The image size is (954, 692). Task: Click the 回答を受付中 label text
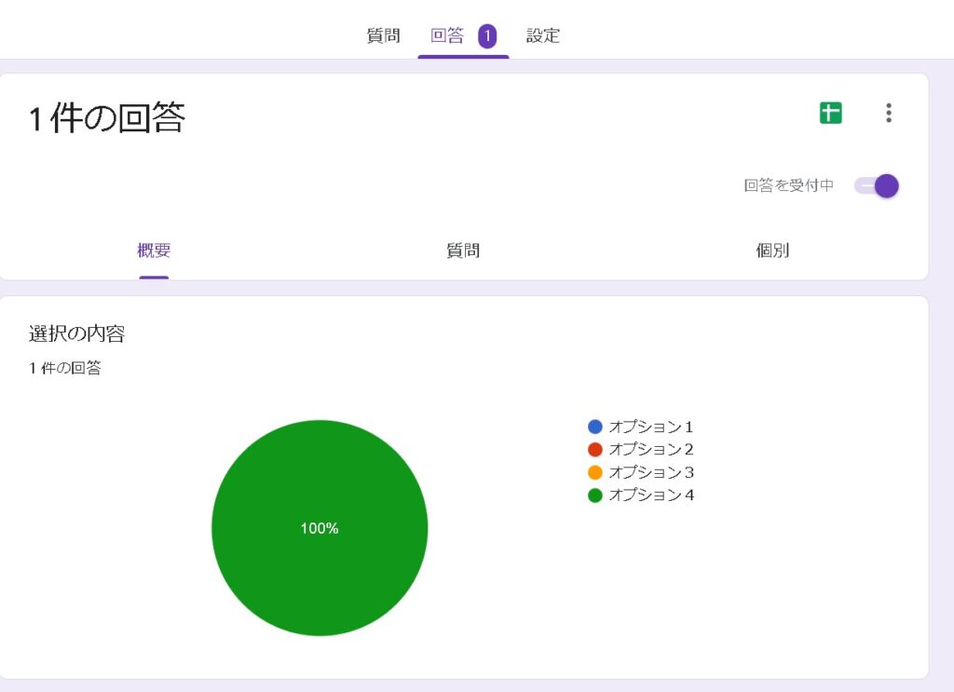click(788, 185)
